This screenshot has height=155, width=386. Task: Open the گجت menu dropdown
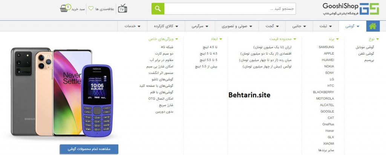[x=272, y=26]
